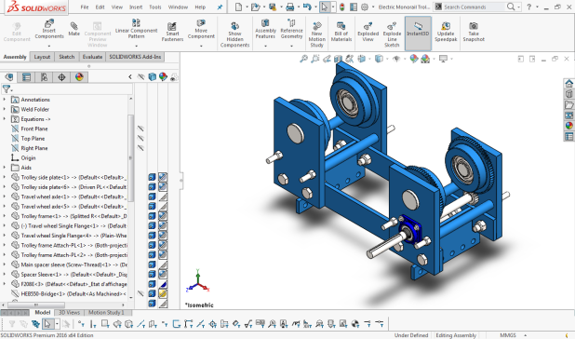Click the Take Snapshot tool
Viewport: 575px width, 339px height.
coord(474,32)
